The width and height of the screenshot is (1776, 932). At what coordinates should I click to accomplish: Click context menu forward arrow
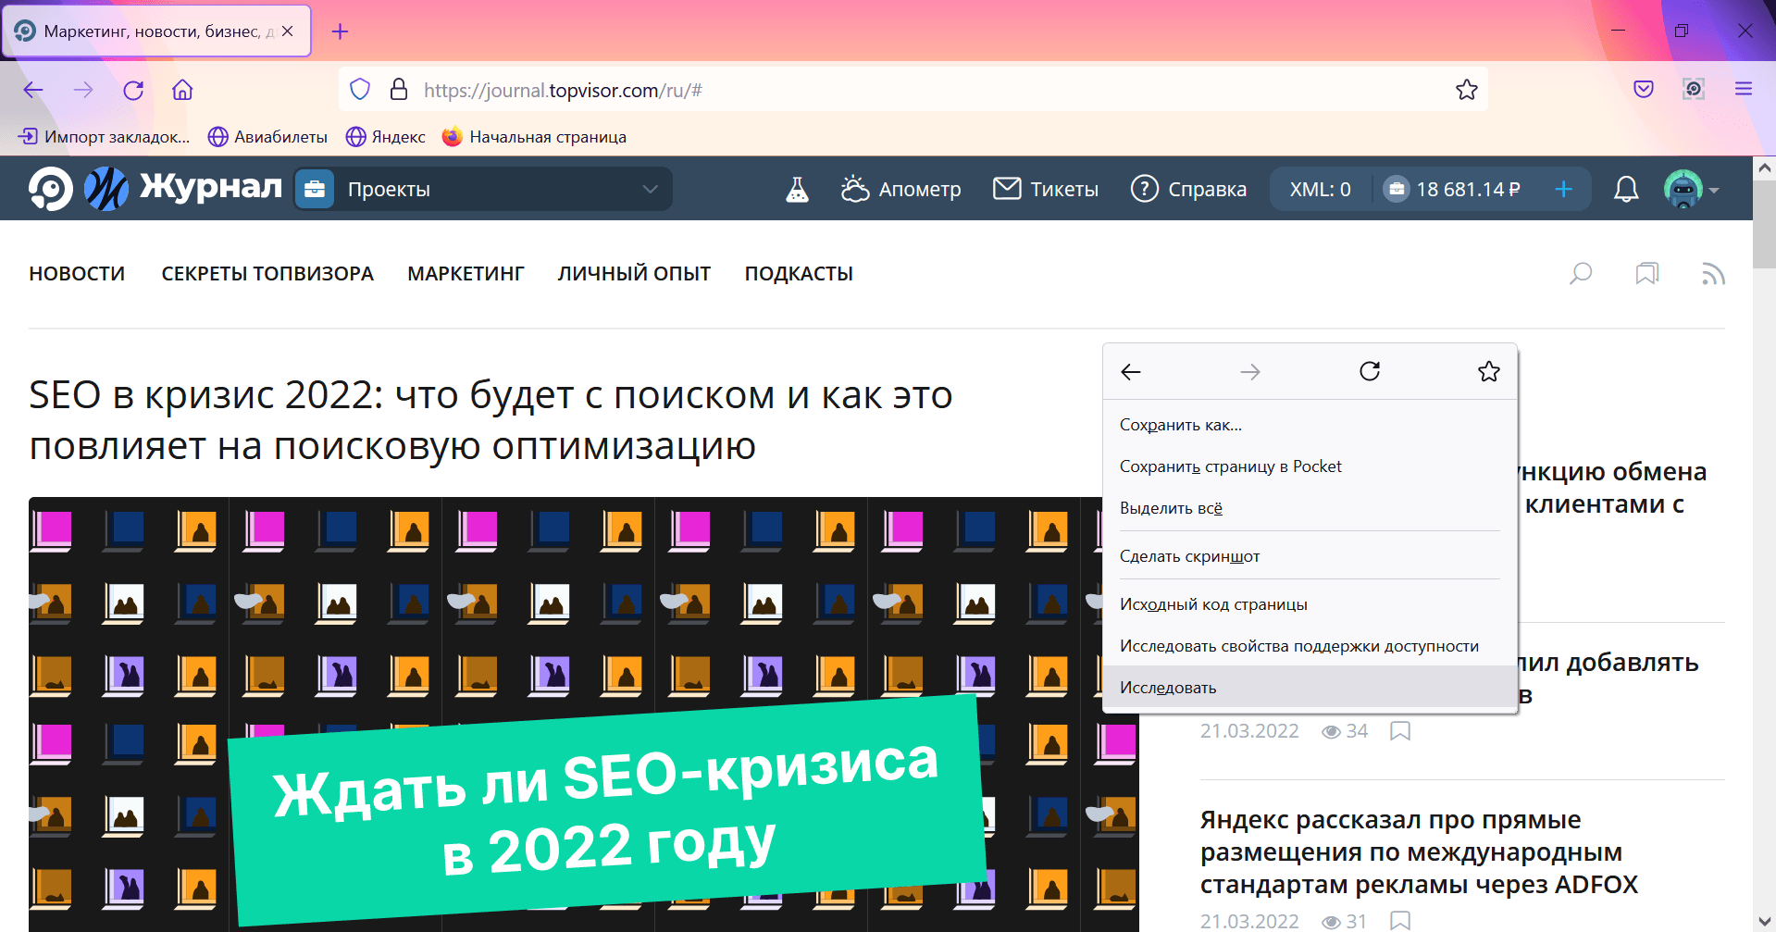pyautogui.click(x=1250, y=372)
